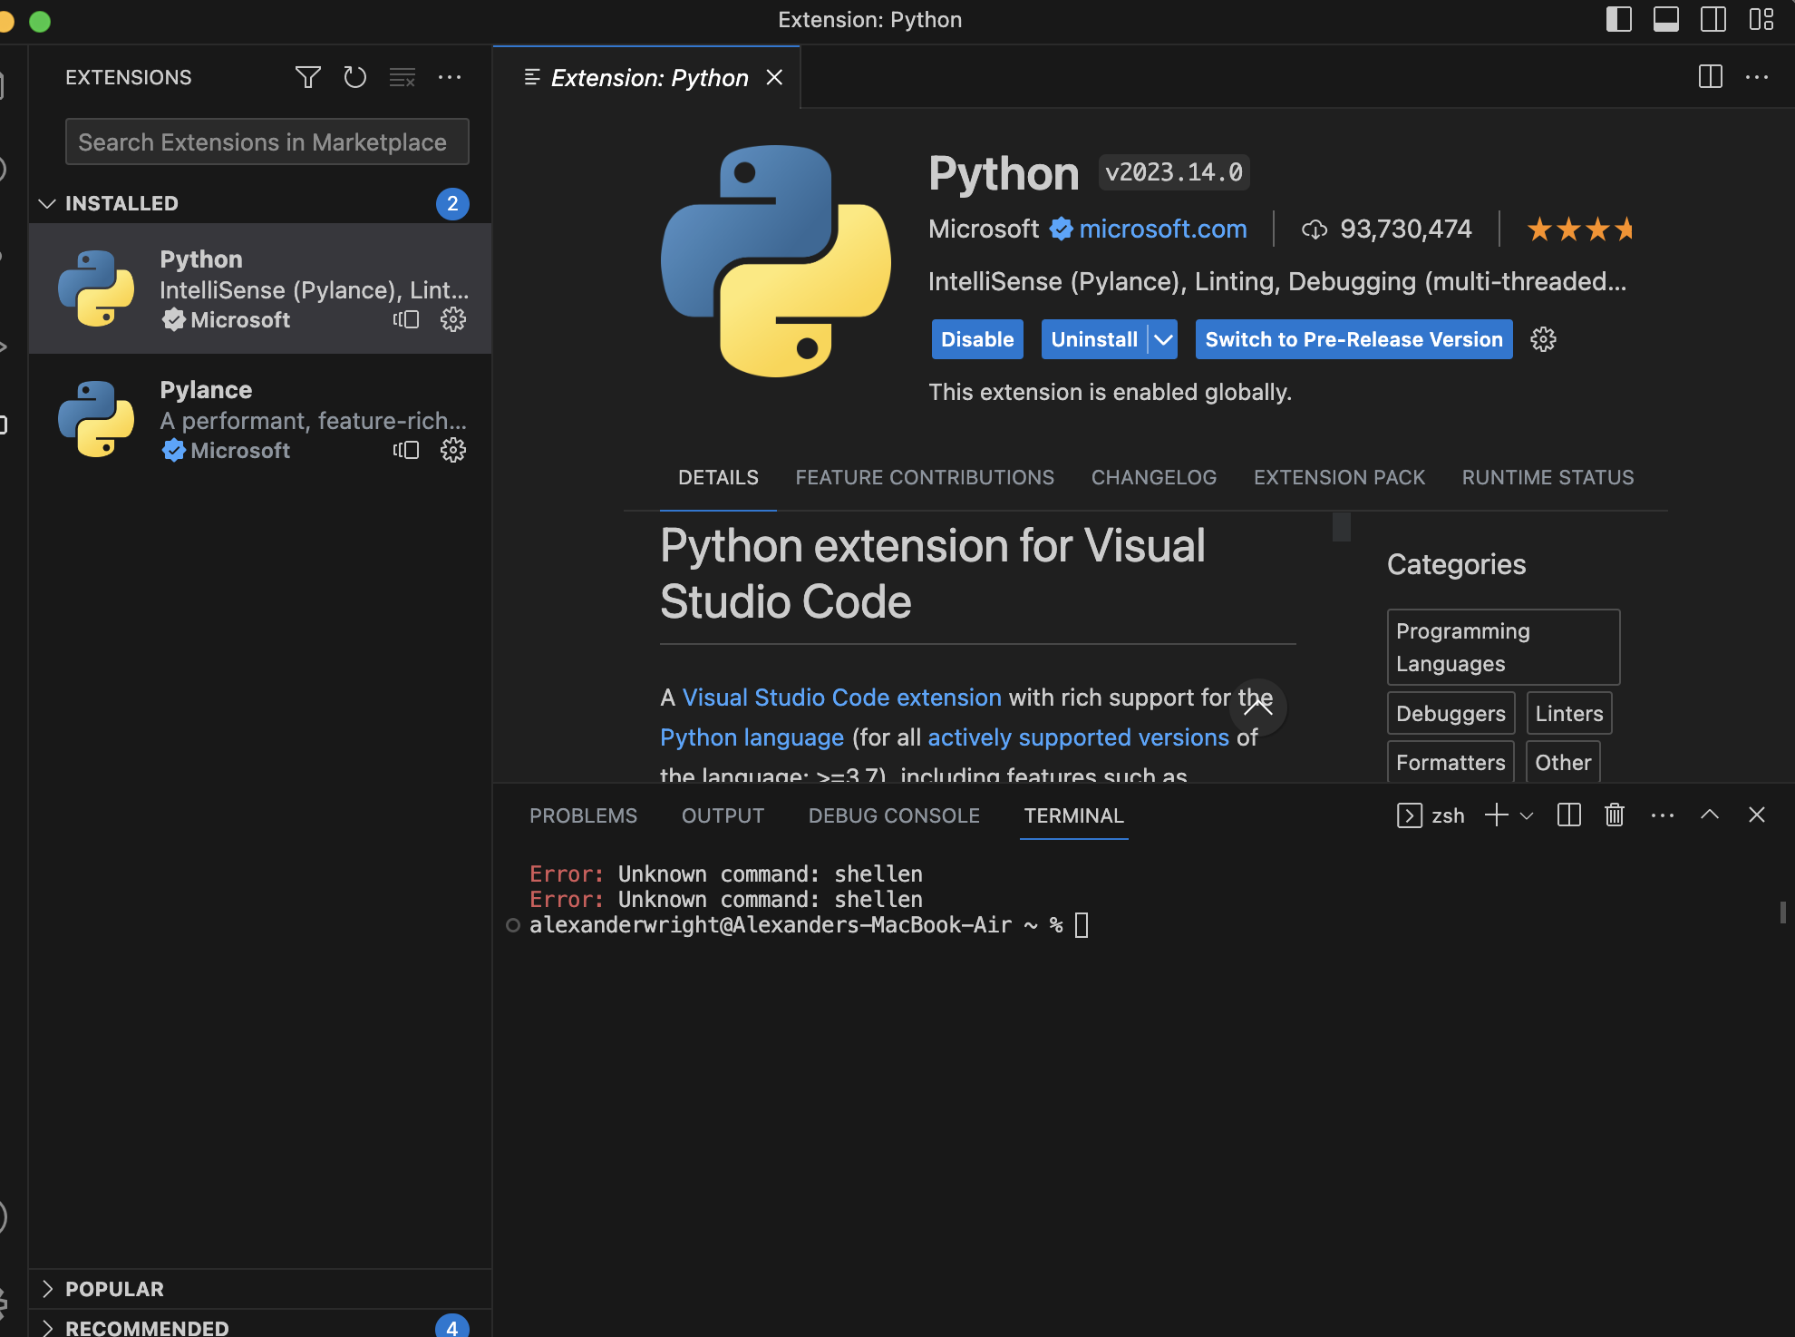Viewport: 1795px width, 1337px height.
Task: Split the editor to the right
Action: [x=1710, y=77]
